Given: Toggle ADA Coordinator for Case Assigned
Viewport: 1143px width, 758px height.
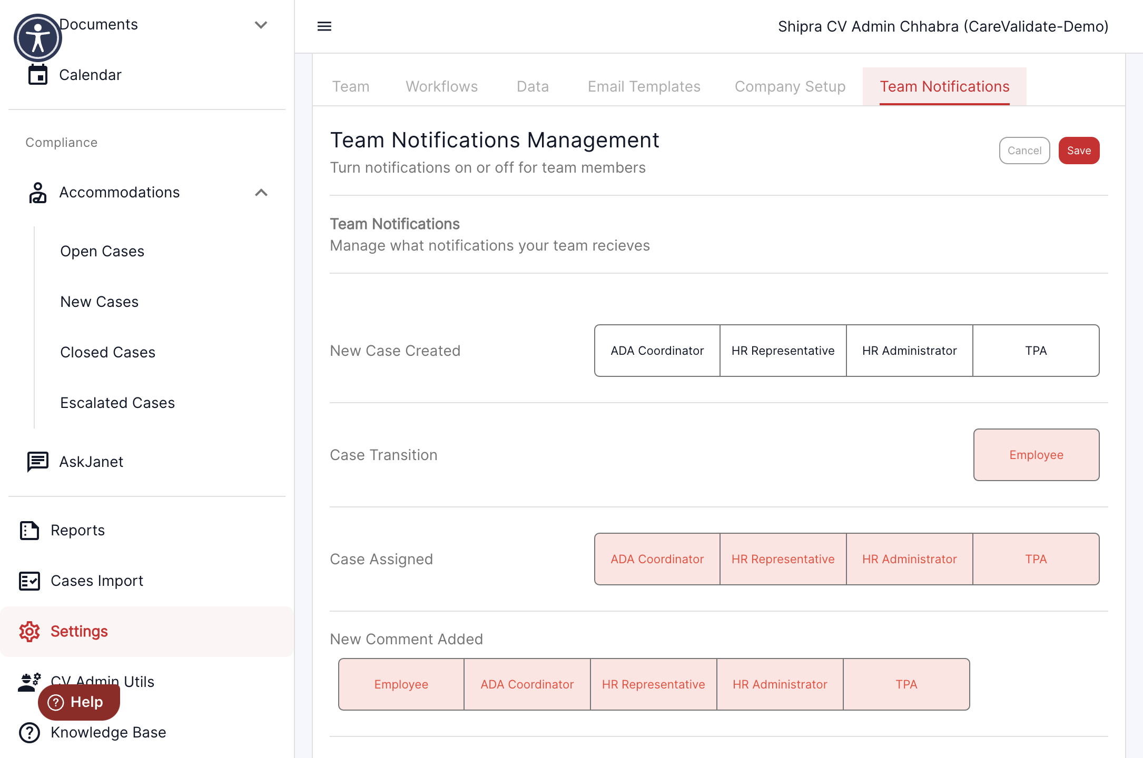Looking at the screenshot, I should click(x=657, y=559).
